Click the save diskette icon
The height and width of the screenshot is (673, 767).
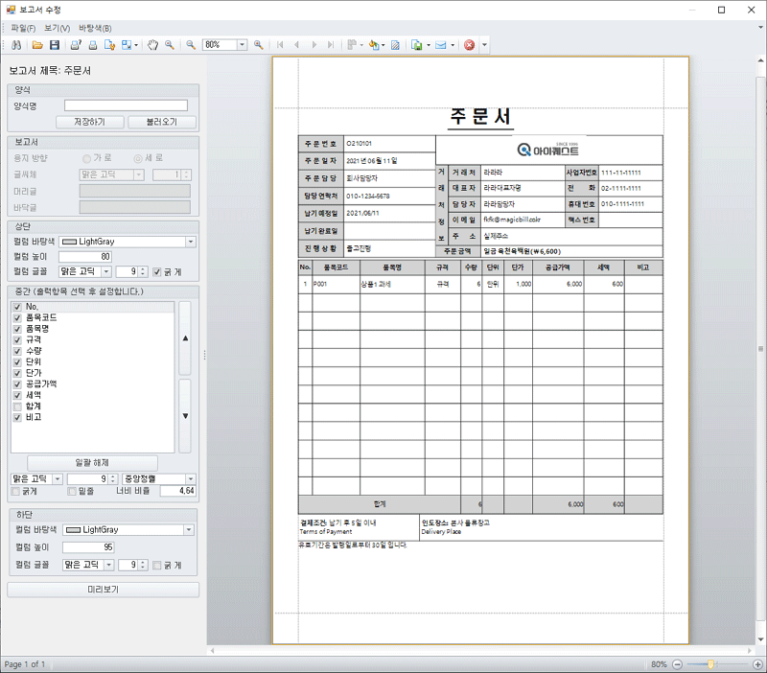[x=55, y=45]
